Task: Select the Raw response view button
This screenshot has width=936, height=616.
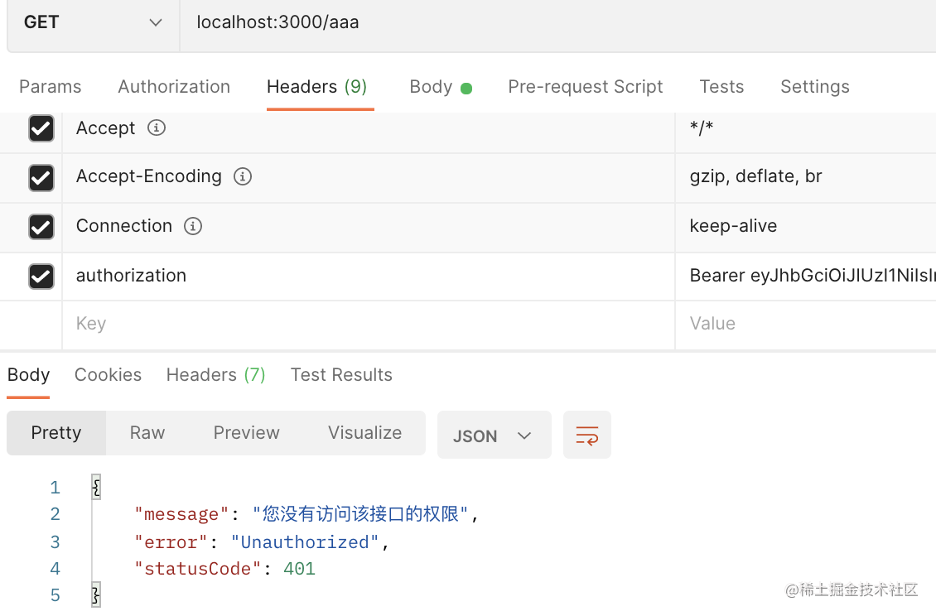Action: [147, 433]
